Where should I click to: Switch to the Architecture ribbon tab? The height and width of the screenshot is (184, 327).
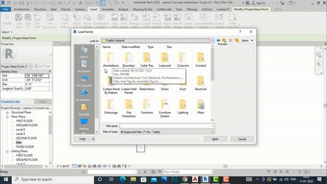point(21,9)
